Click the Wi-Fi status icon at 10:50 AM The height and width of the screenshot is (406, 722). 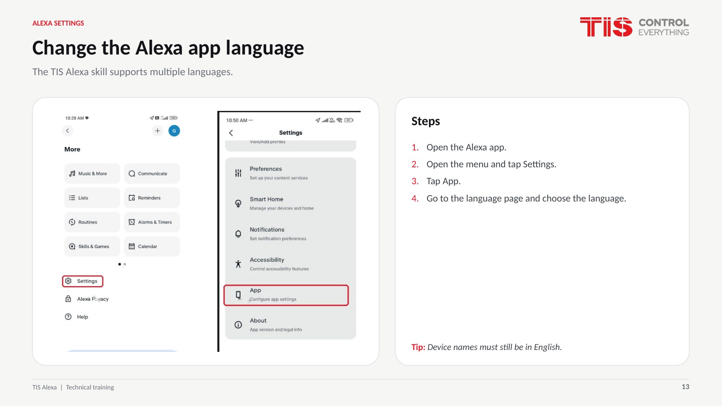(x=340, y=120)
